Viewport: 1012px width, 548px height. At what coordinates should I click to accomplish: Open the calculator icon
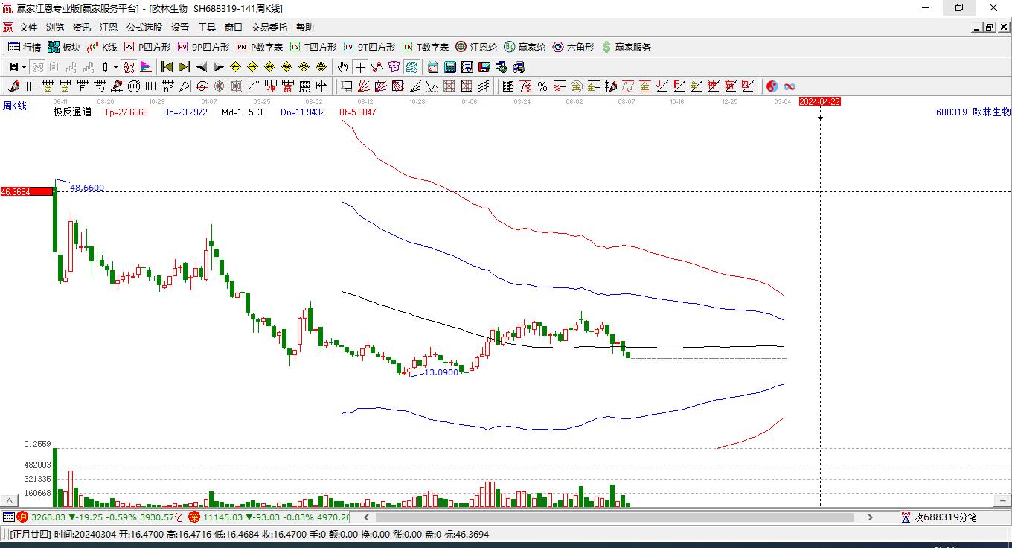(x=449, y=67)
